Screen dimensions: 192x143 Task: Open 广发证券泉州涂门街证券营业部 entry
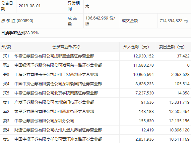[54, 102]
